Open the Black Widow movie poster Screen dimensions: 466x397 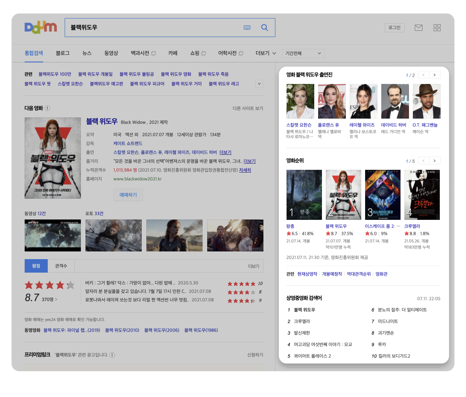[x=53, y=158]
